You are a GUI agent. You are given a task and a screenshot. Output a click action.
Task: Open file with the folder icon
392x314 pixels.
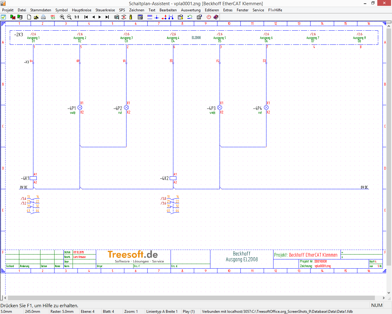[36, 17]
